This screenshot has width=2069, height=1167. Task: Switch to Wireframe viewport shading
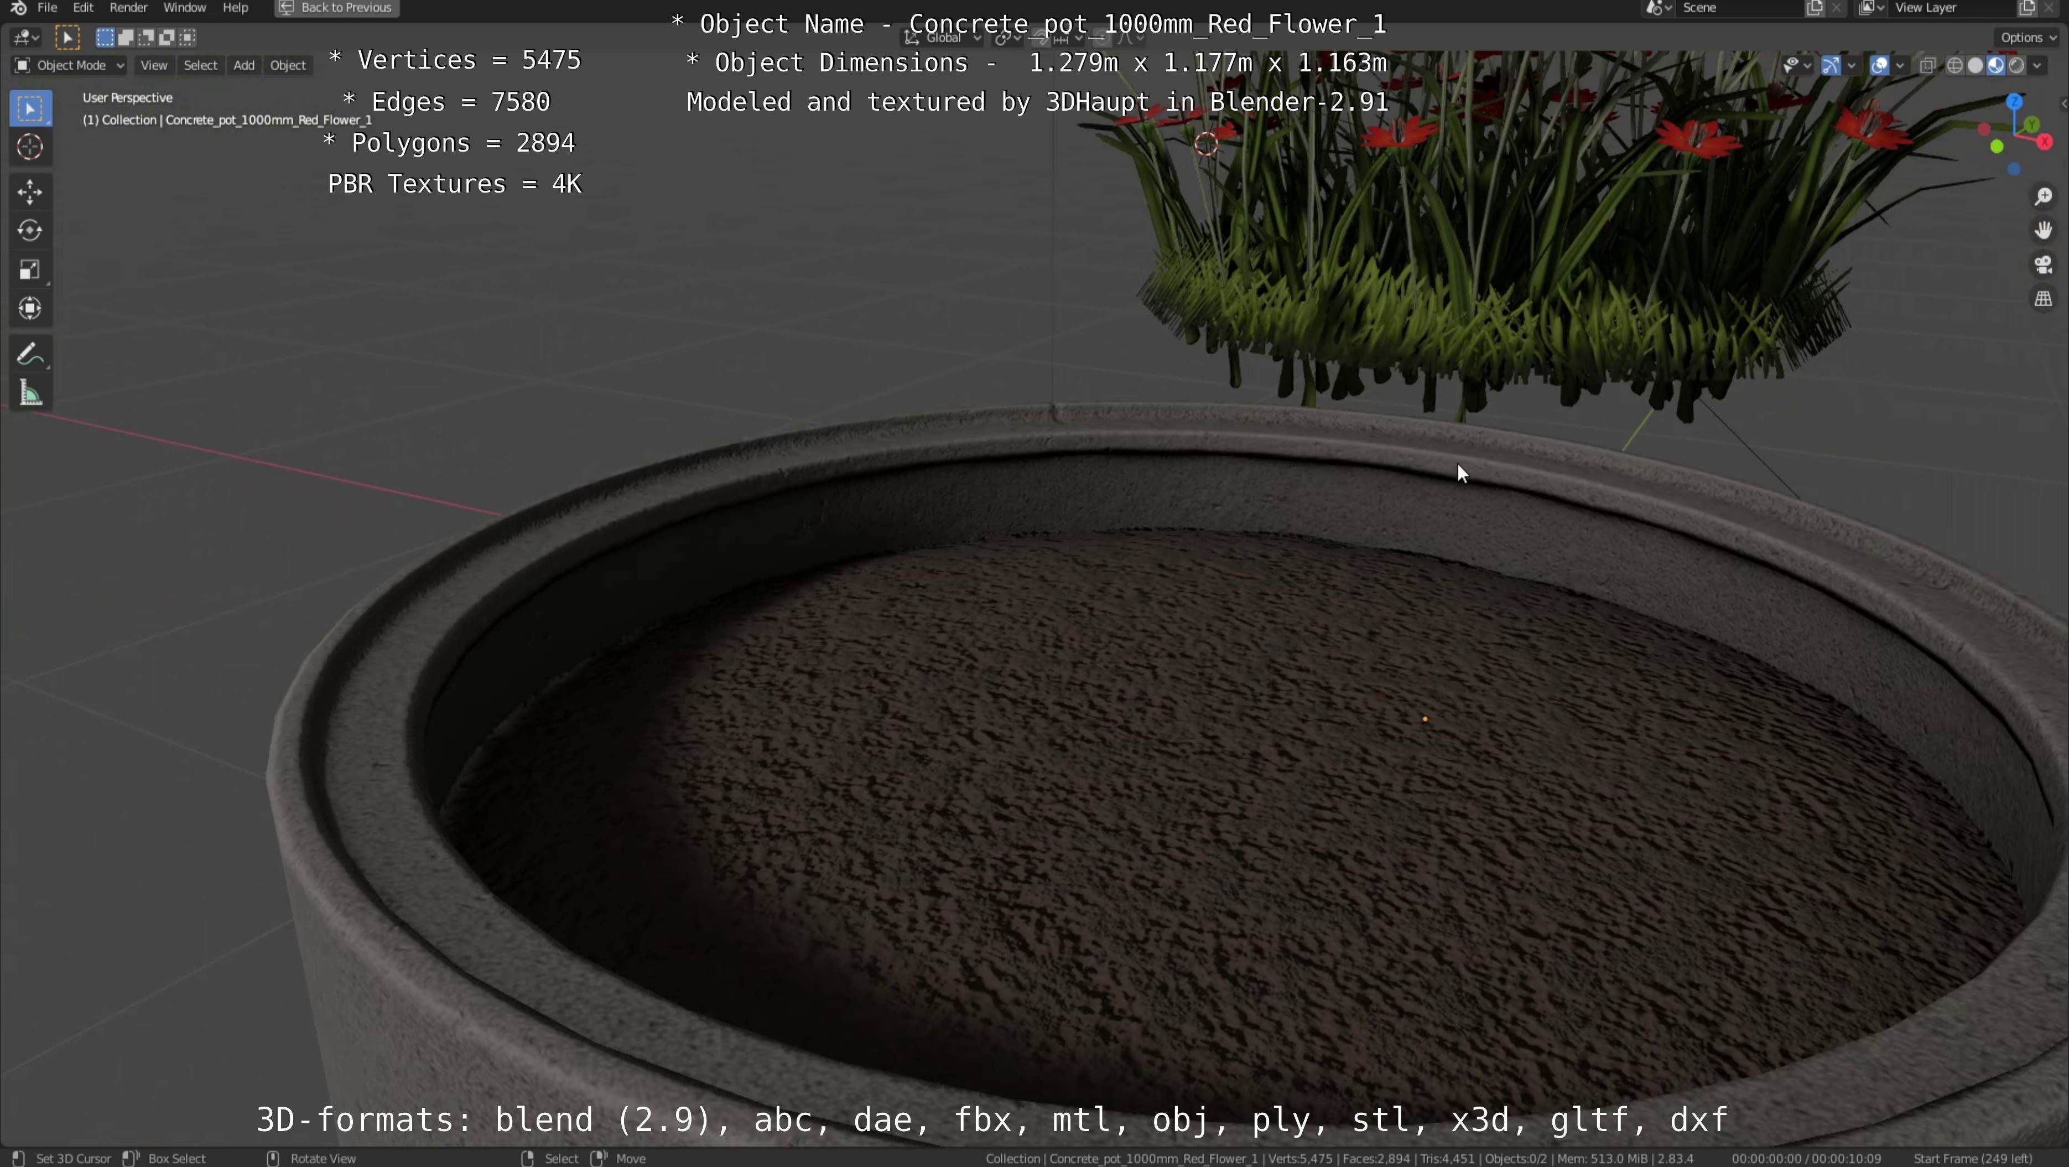click(x=1955, y=66)
